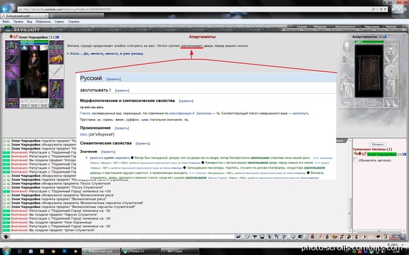Viewport: 409px width, 255px height.
Task: Open the Безопасность game menu
Action: click(345, 27)
